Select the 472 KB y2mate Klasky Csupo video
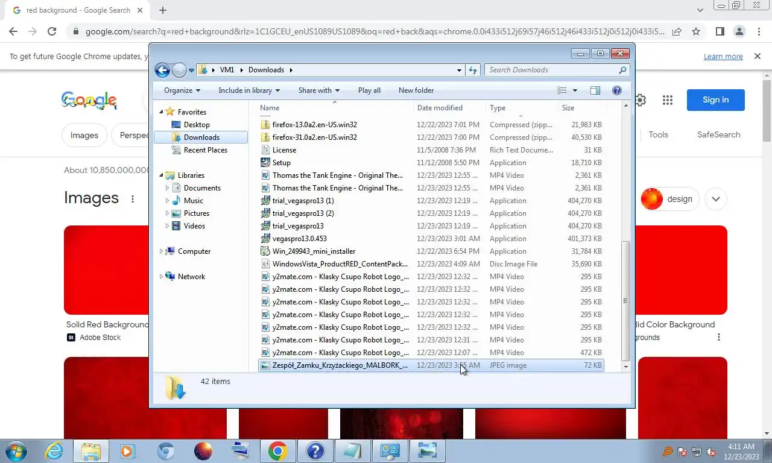 [431, 353]
